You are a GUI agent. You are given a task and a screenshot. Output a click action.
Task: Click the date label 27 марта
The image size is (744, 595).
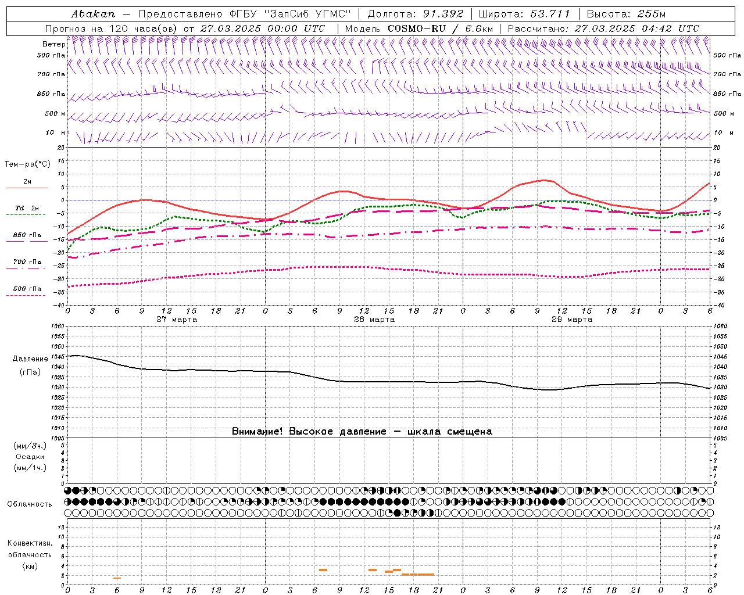(x=177, y=320)
